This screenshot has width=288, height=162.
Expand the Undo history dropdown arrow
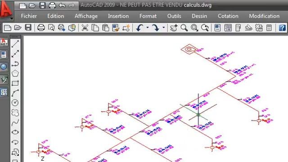(148, 28)
